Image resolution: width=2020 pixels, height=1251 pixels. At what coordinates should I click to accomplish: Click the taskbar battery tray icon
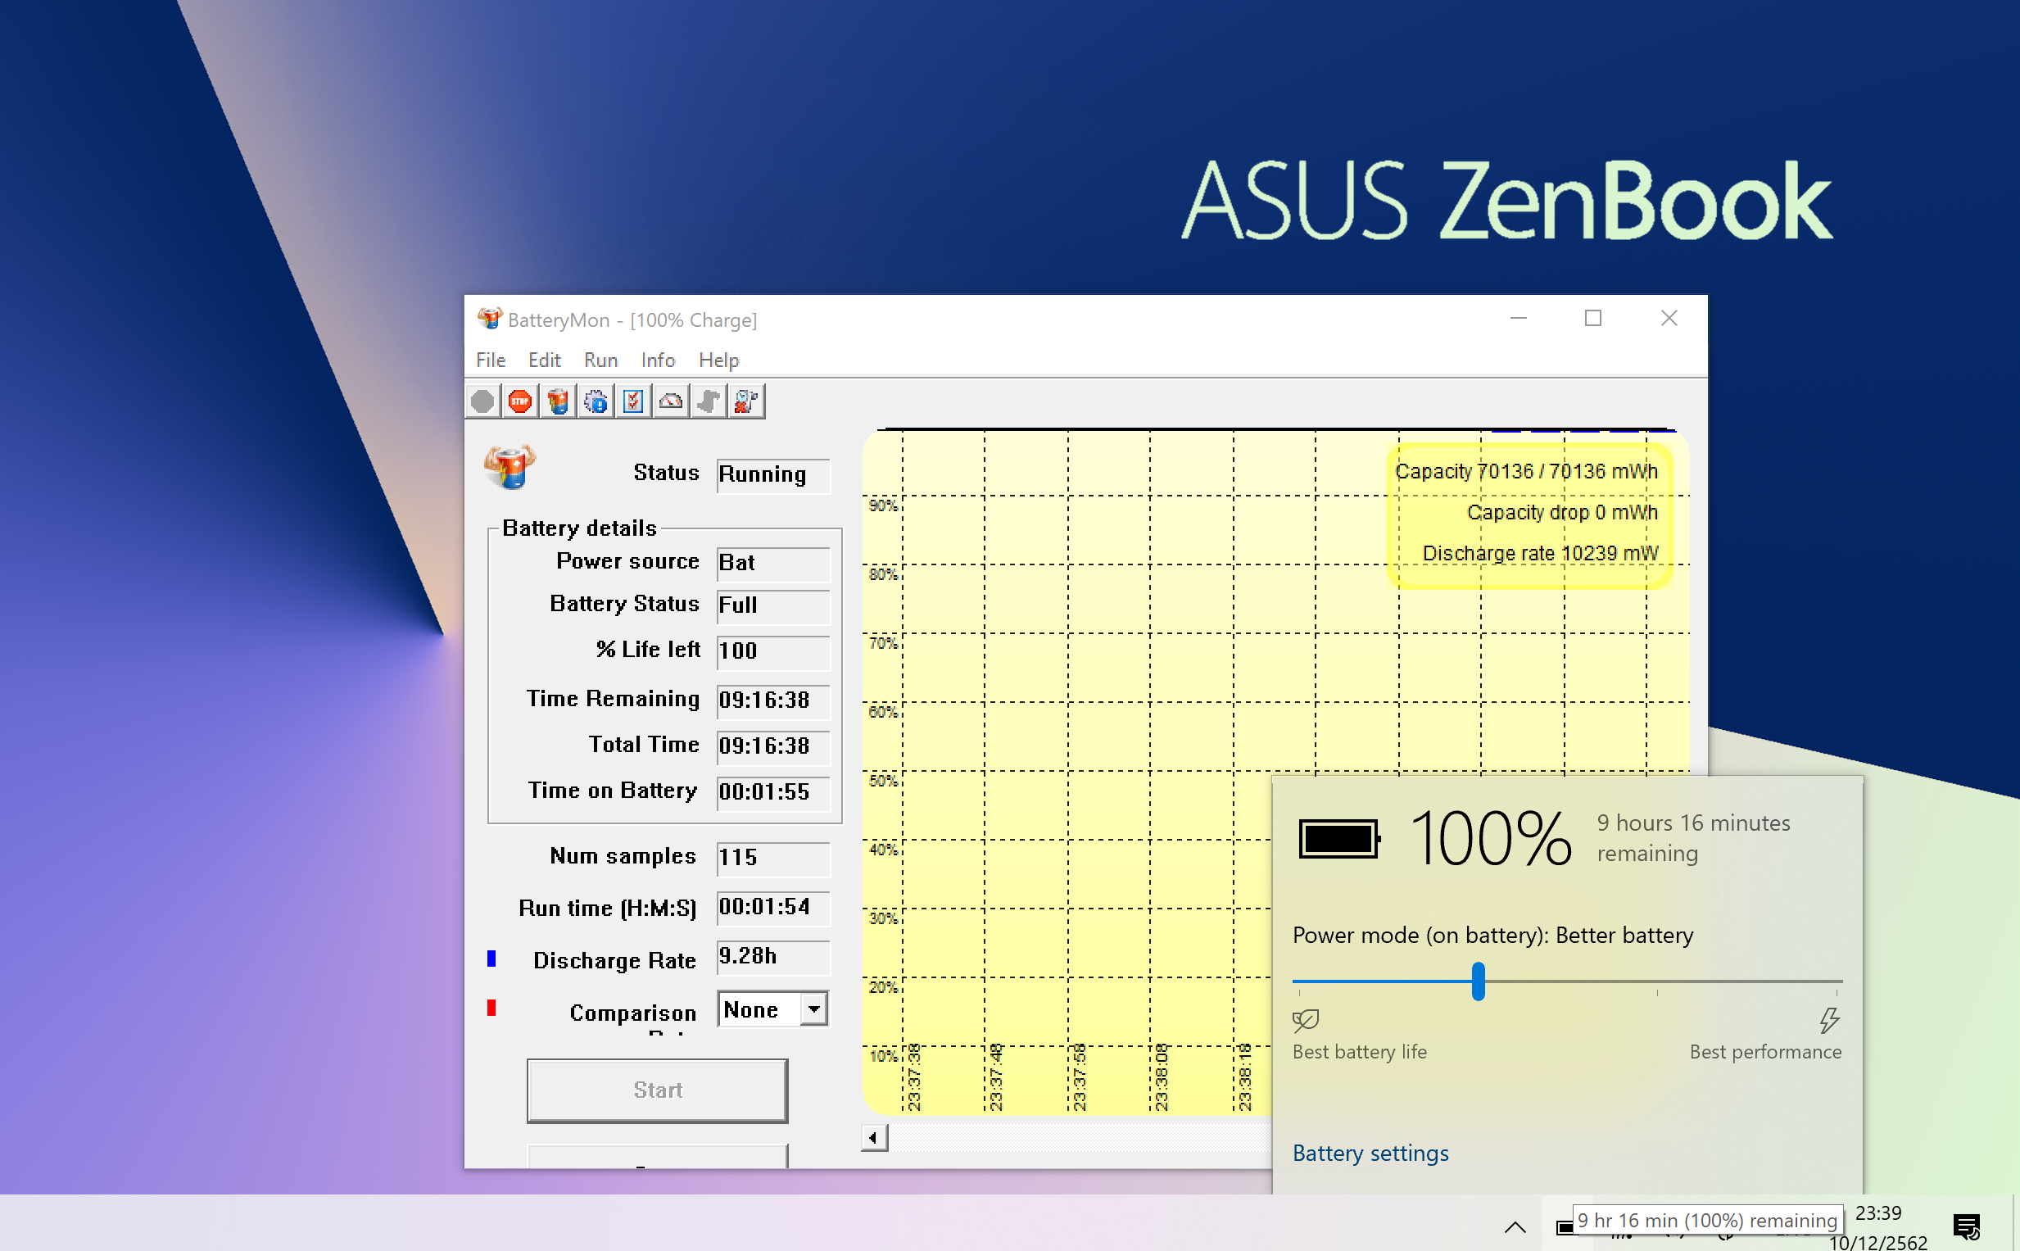point(1563,1228)
